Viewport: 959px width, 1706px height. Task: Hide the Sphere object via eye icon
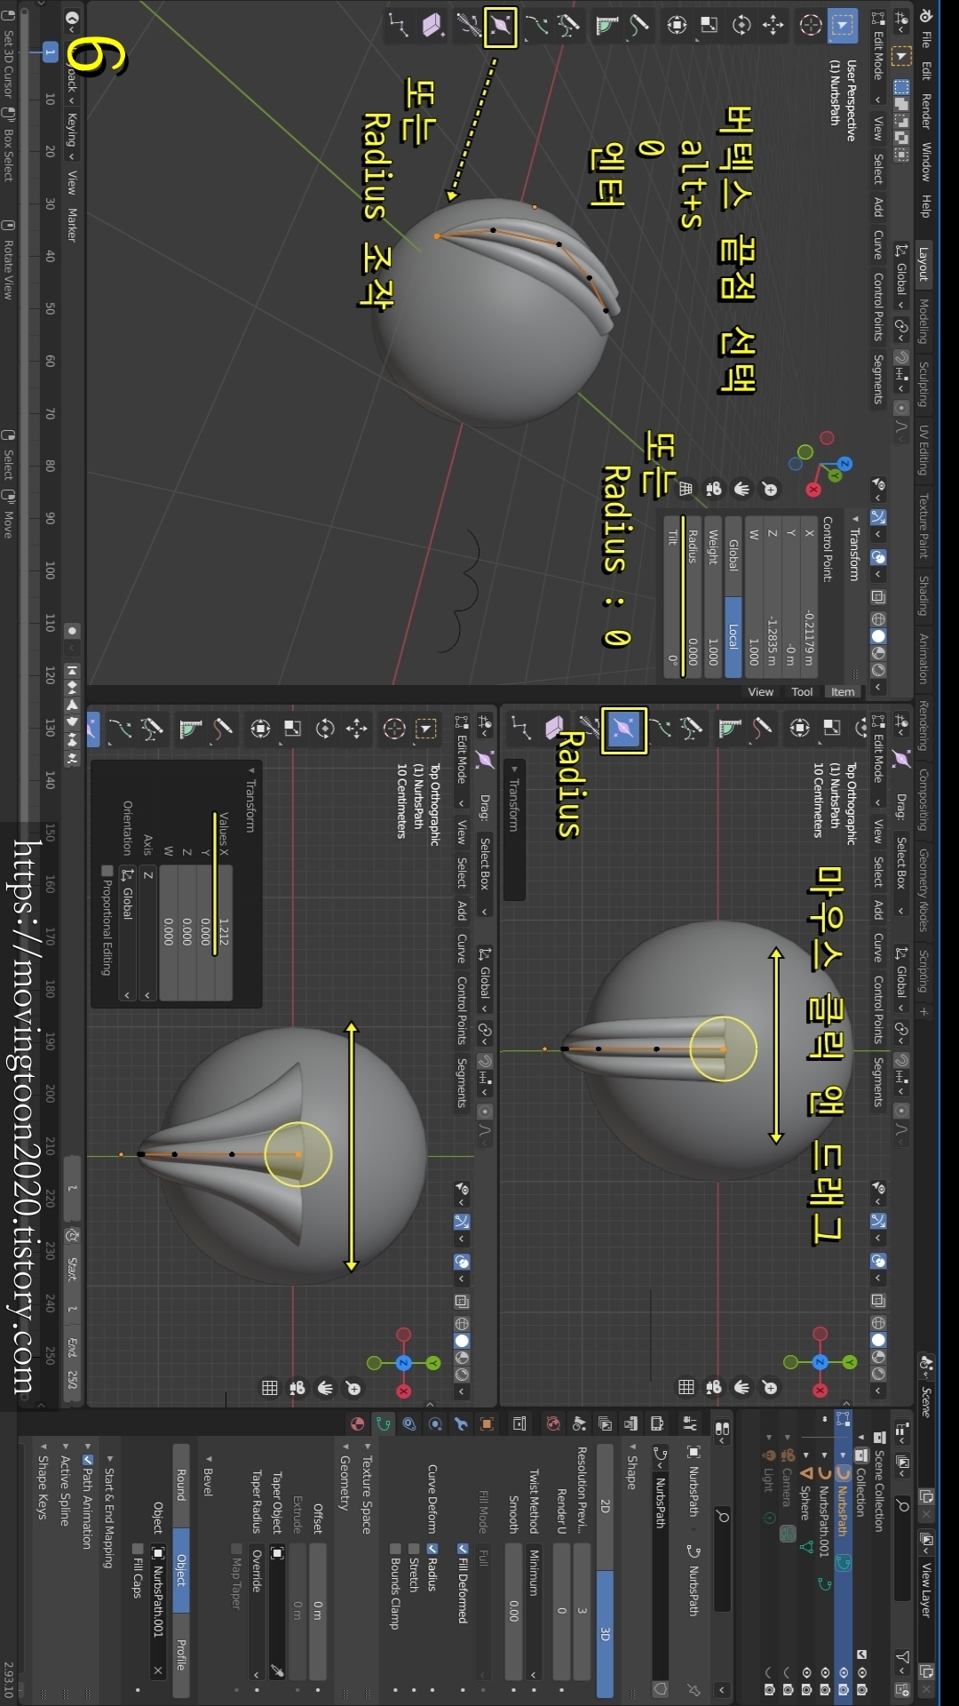coord(806,1671)
